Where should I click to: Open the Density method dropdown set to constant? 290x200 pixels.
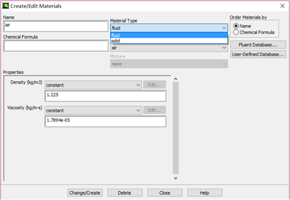coord(93,85)
